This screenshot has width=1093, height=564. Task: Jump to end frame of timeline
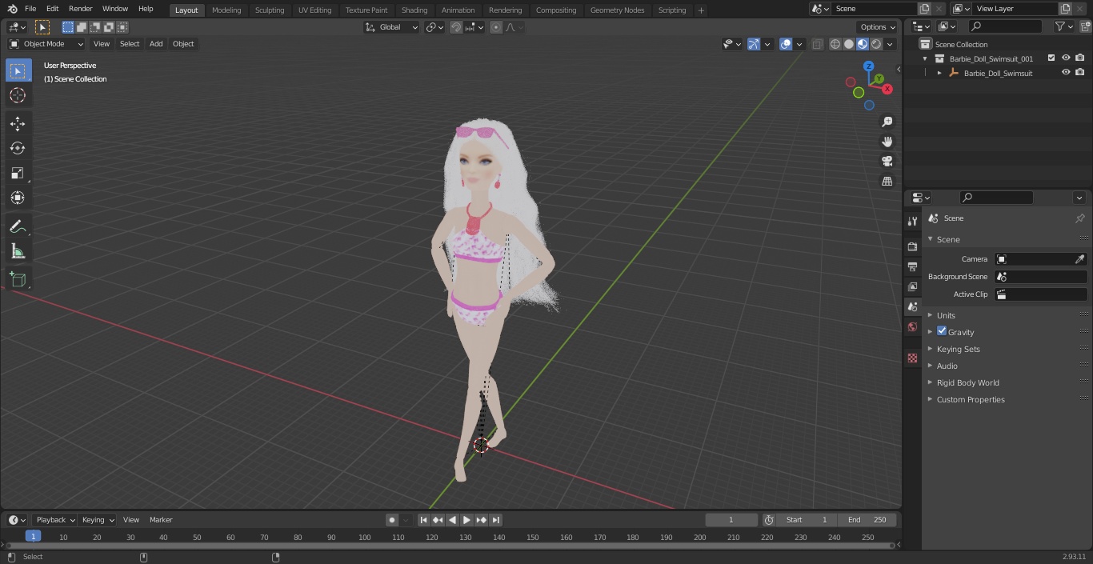(496, 520)
